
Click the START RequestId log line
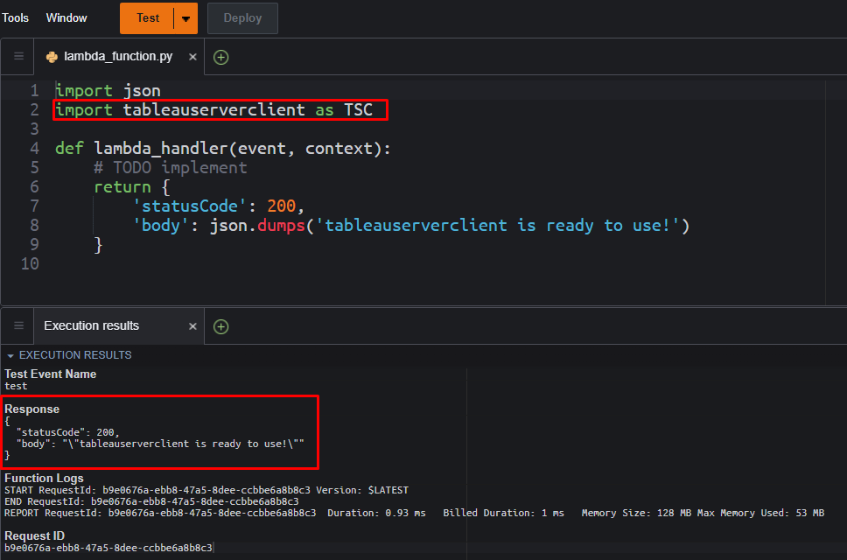pyautogui.click(x=206, y=490)
